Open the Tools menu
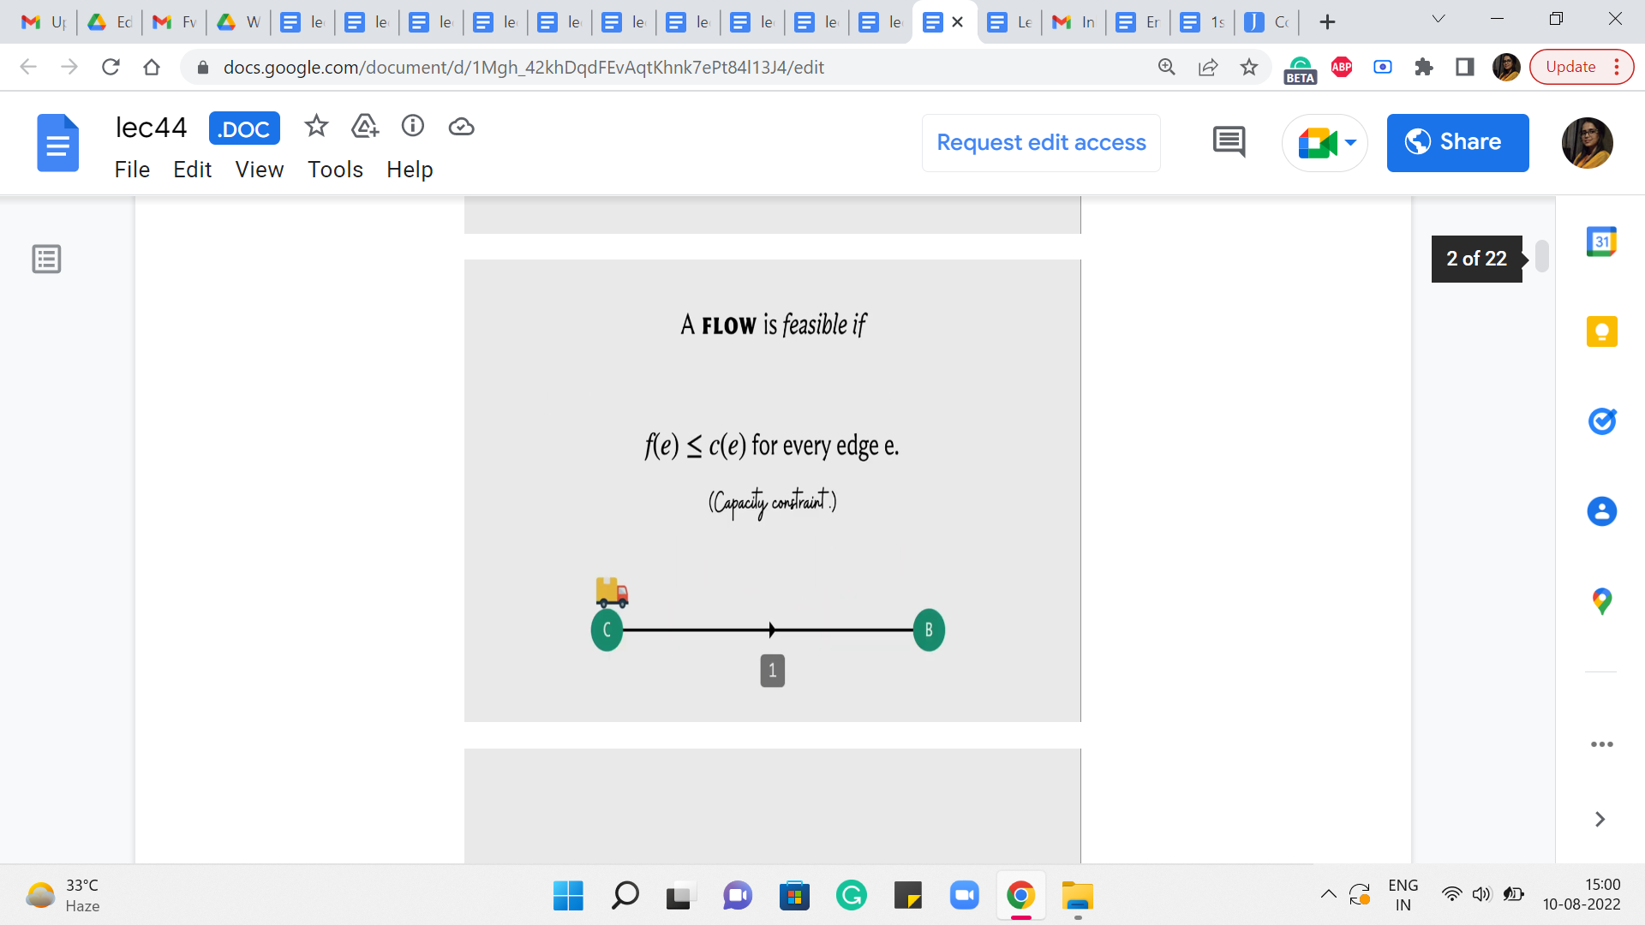This screenshot has width=1645, height=925. pos(335,170)
